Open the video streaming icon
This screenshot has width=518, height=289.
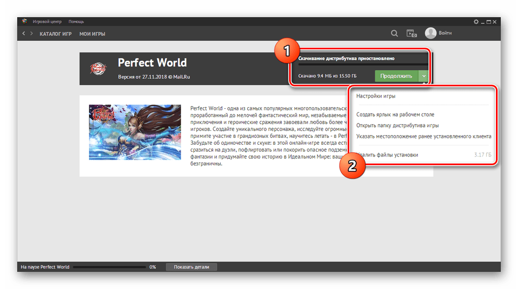[412, 33]
